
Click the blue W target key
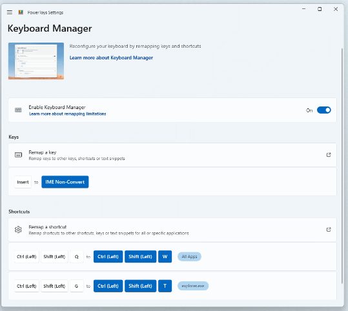coord(165,257)
